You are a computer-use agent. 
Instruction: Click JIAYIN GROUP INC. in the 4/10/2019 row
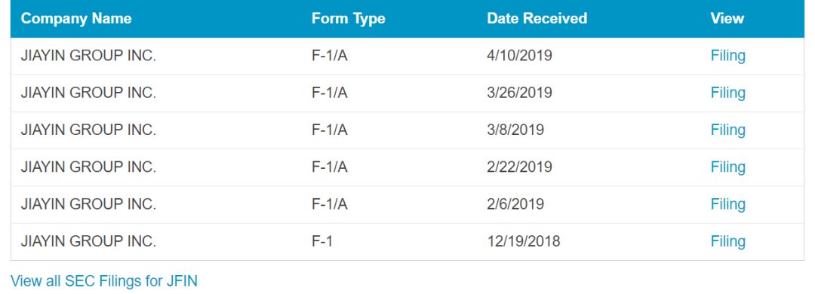pos(88,56)
